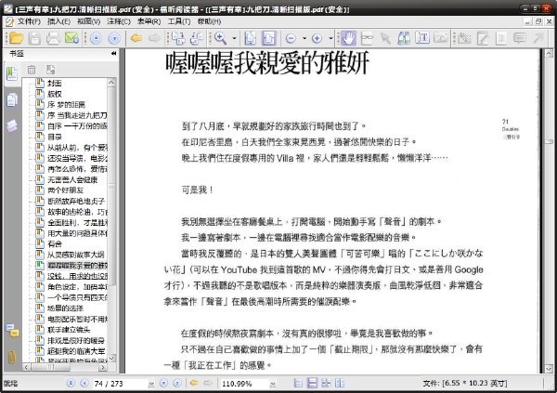Screen dimensions: 557x393
Task: Go to next page using toolbar down arrow
Action: (114, 38)
